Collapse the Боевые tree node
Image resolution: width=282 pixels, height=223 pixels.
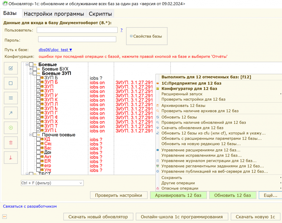pyautogui.click(x=27, y=64)
